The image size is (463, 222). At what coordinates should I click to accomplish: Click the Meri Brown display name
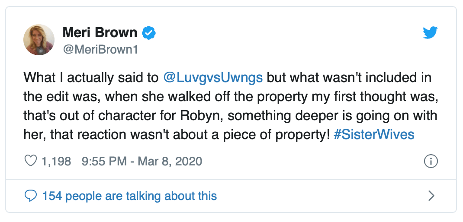100,32
